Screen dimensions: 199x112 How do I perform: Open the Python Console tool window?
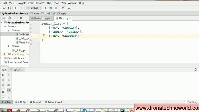pos(54,102)
